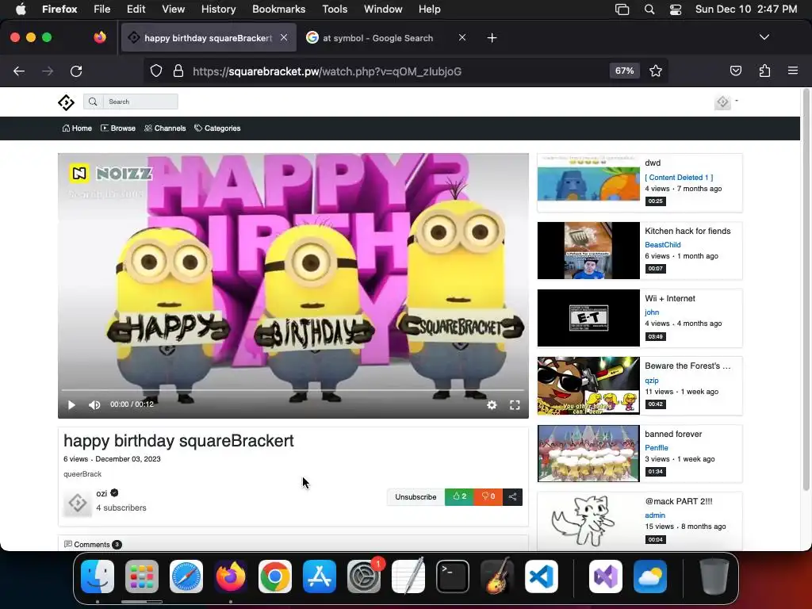The height and width of the screenshot is (609, 812).
Task: Open the Penffle channel link
Action: (x=656, y=448)
